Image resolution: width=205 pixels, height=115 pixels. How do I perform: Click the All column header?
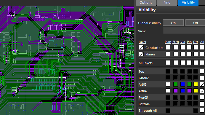(x=202, y=42)
